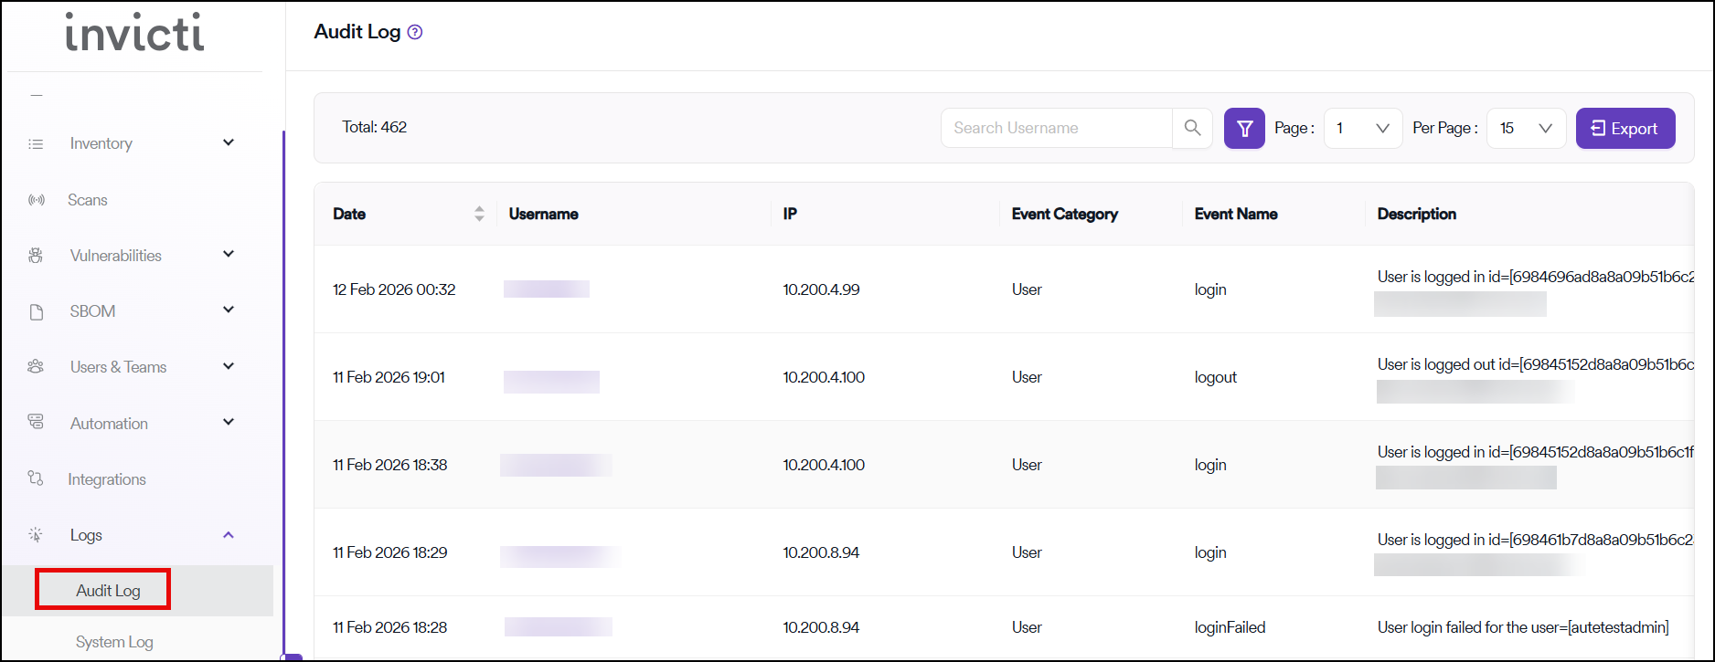The image size is (1715, 662).
Task: Click the search magnifier icon
Action: click(1192, 128)
